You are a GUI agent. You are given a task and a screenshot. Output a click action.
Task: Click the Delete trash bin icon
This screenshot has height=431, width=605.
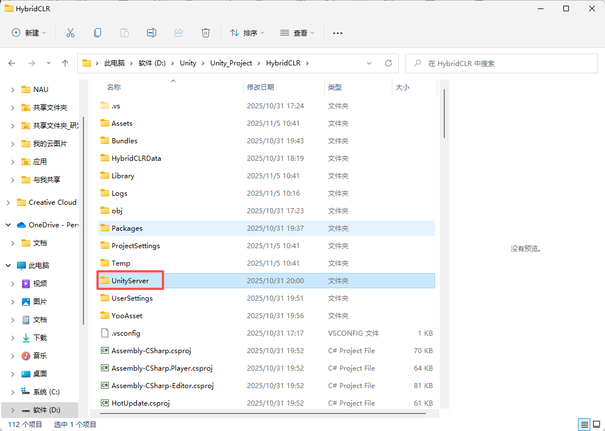(x=206, y=33)
